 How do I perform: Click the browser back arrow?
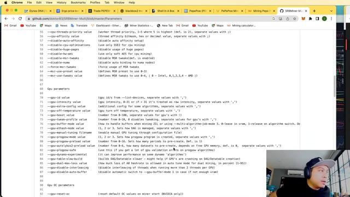tap(6, 19)
